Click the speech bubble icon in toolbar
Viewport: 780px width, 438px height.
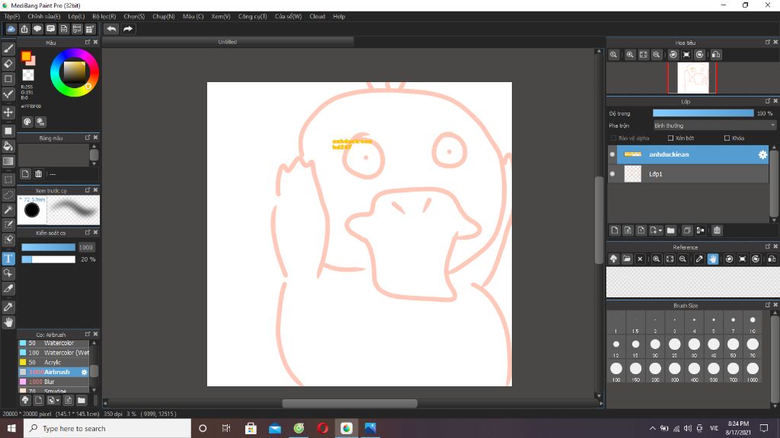[x=37, y=29]
